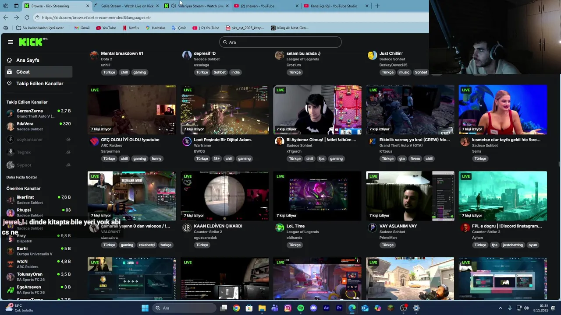Screen dimensions: 561x315
Task: Open TolunayOren recommended channel
Action: point(39,276)
